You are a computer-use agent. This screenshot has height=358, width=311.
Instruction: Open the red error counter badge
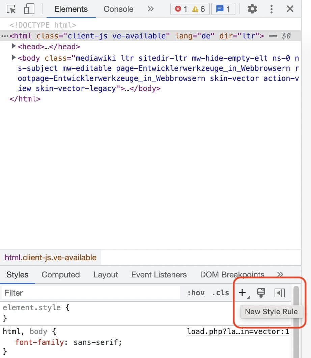click(181, 9)
